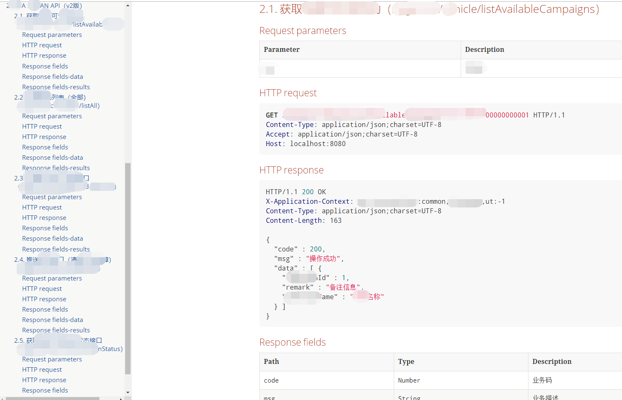Open Response fields-data under sidebar section 2.4
The image size is (622, 400).
coord(52,320)
